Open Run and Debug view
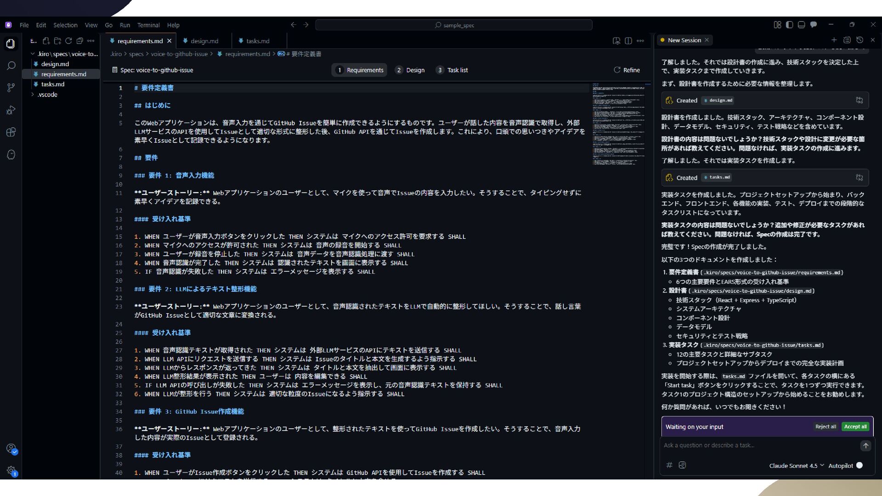The image size is (882, 496). [11, 110]
